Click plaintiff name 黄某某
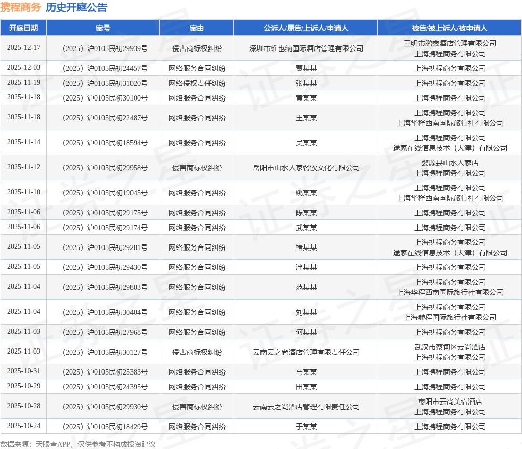The height and width of the screenshot is (449, 522). [306, 98]
